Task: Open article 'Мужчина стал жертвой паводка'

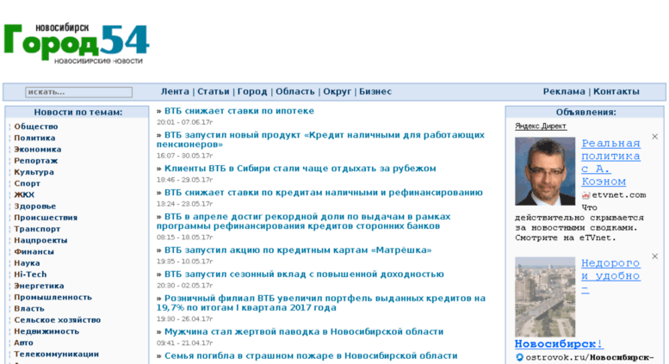Action: pos(304,331)
